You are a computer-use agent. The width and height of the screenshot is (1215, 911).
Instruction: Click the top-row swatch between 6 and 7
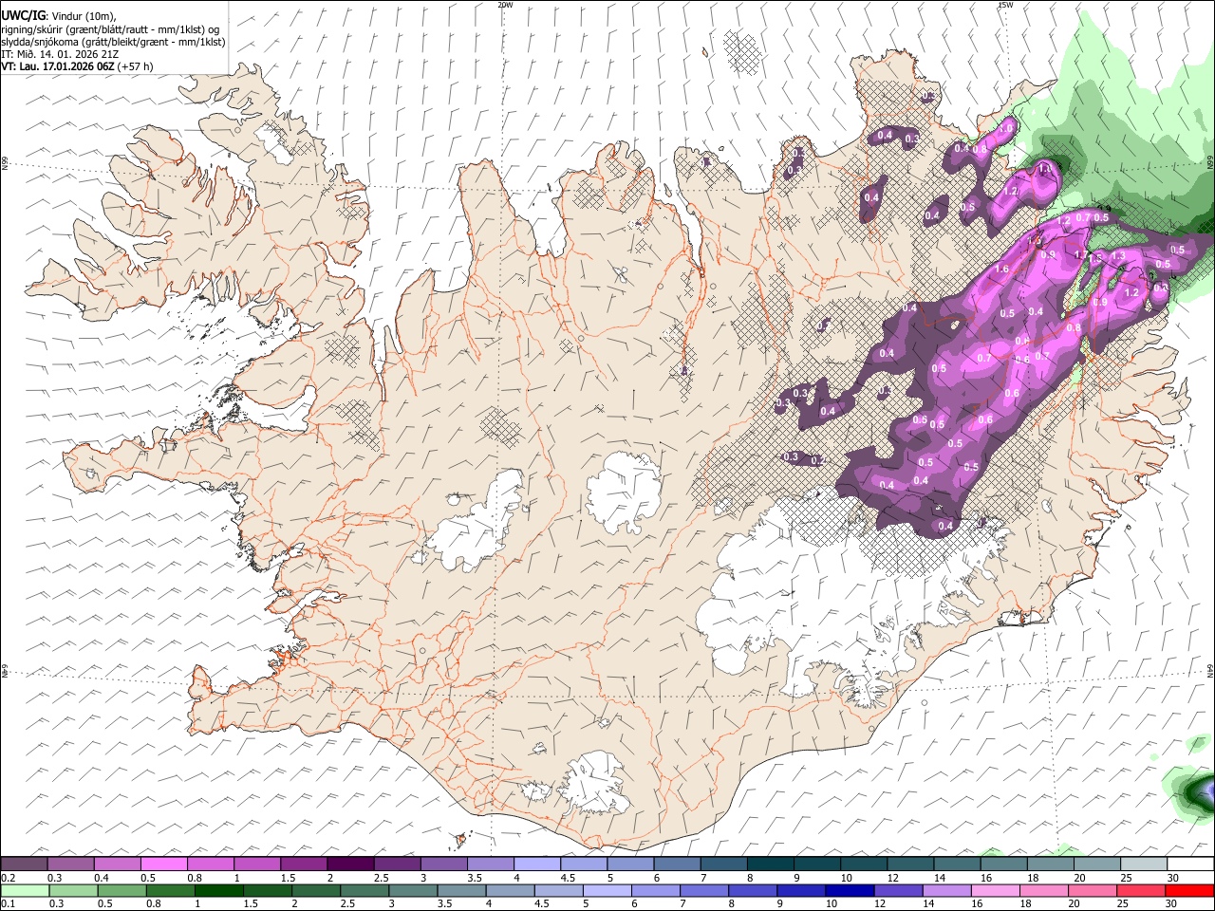click(677, 864)
